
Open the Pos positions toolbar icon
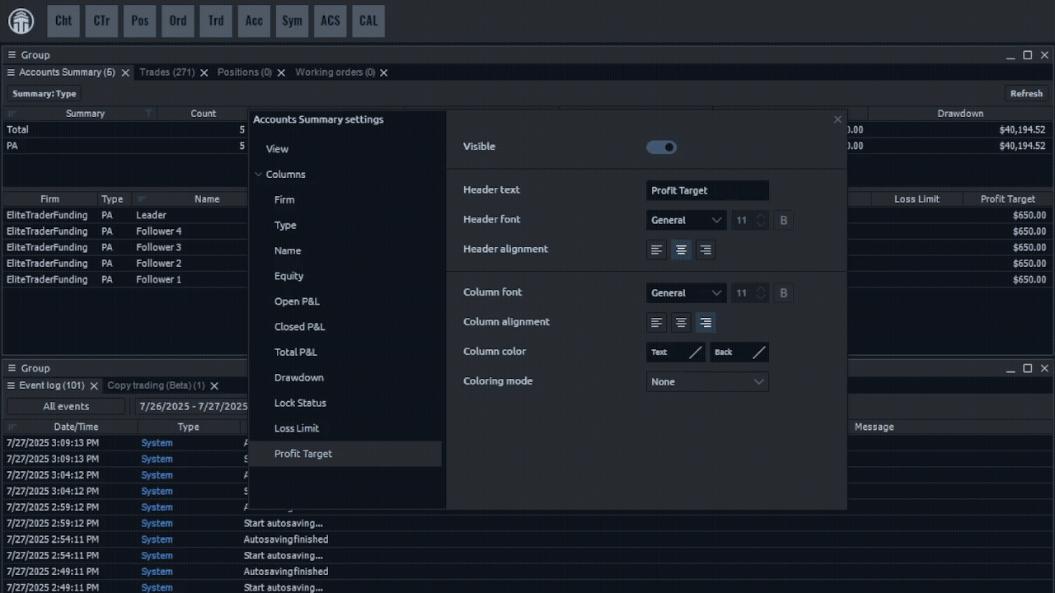140,21
